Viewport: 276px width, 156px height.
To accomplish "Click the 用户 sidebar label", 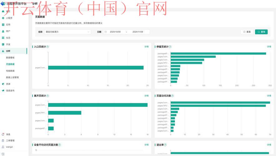I will (x=8, y=31).
